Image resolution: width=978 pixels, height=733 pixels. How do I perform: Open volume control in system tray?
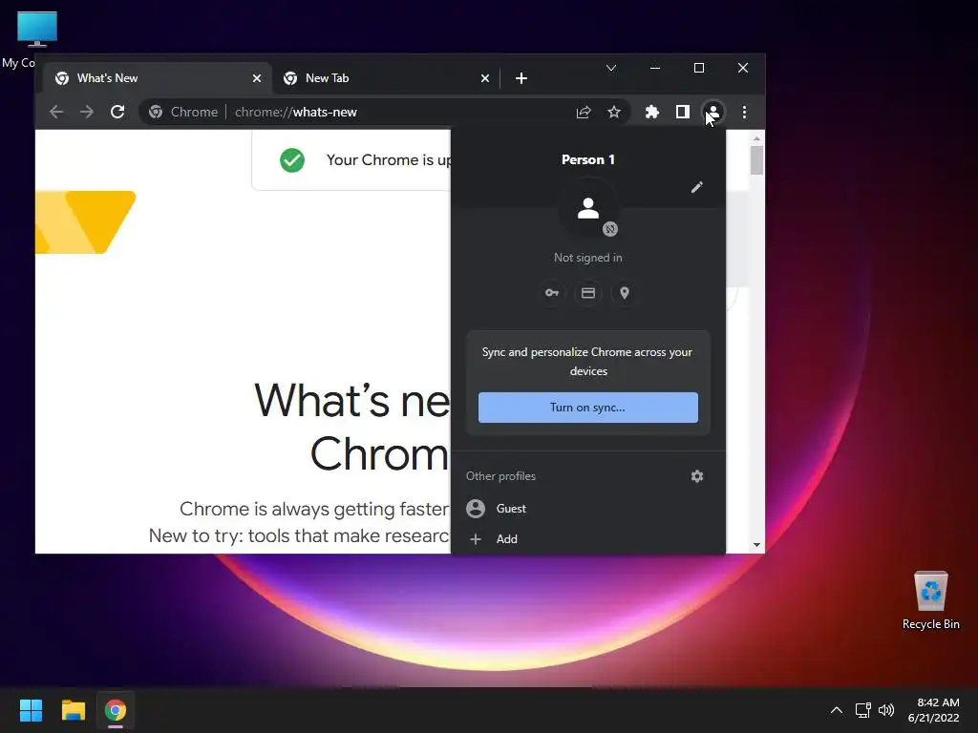click(x=885, y=710)
